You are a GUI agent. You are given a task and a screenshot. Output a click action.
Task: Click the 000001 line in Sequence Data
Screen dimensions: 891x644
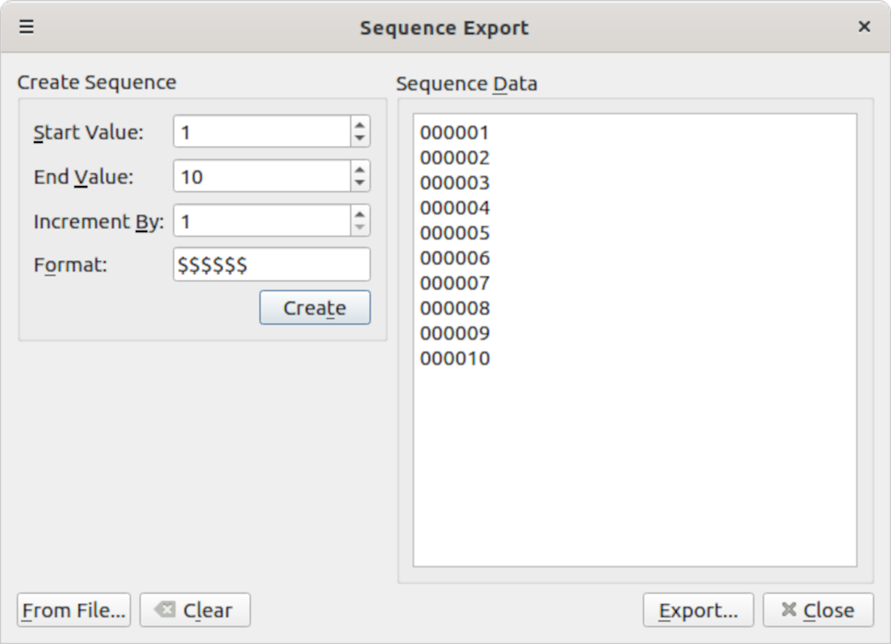(455, 132)
